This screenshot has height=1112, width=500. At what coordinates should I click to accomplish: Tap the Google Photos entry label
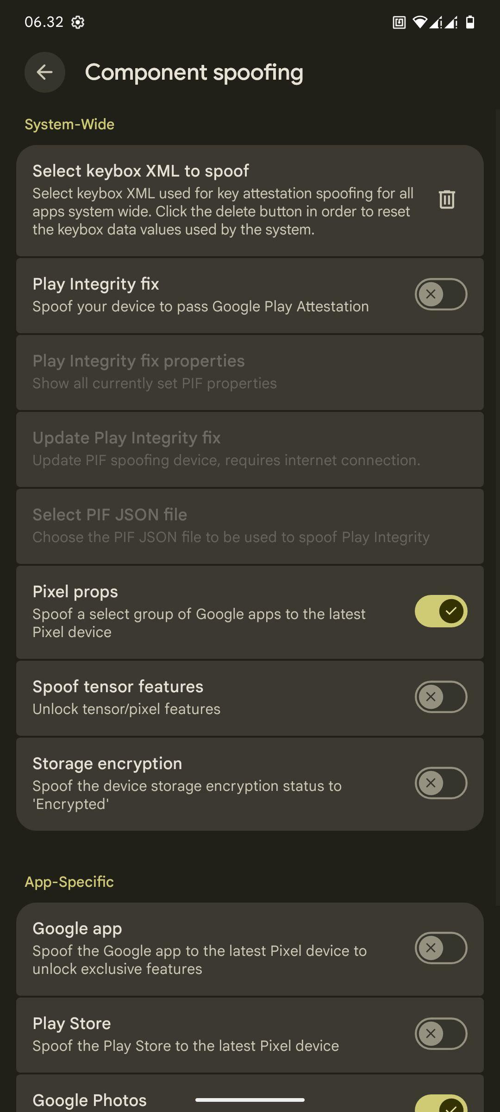pyautogui.click(x=89, y=1100)
